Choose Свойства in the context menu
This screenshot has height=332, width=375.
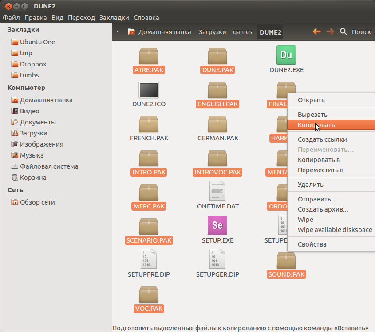[x=331, y=244]
